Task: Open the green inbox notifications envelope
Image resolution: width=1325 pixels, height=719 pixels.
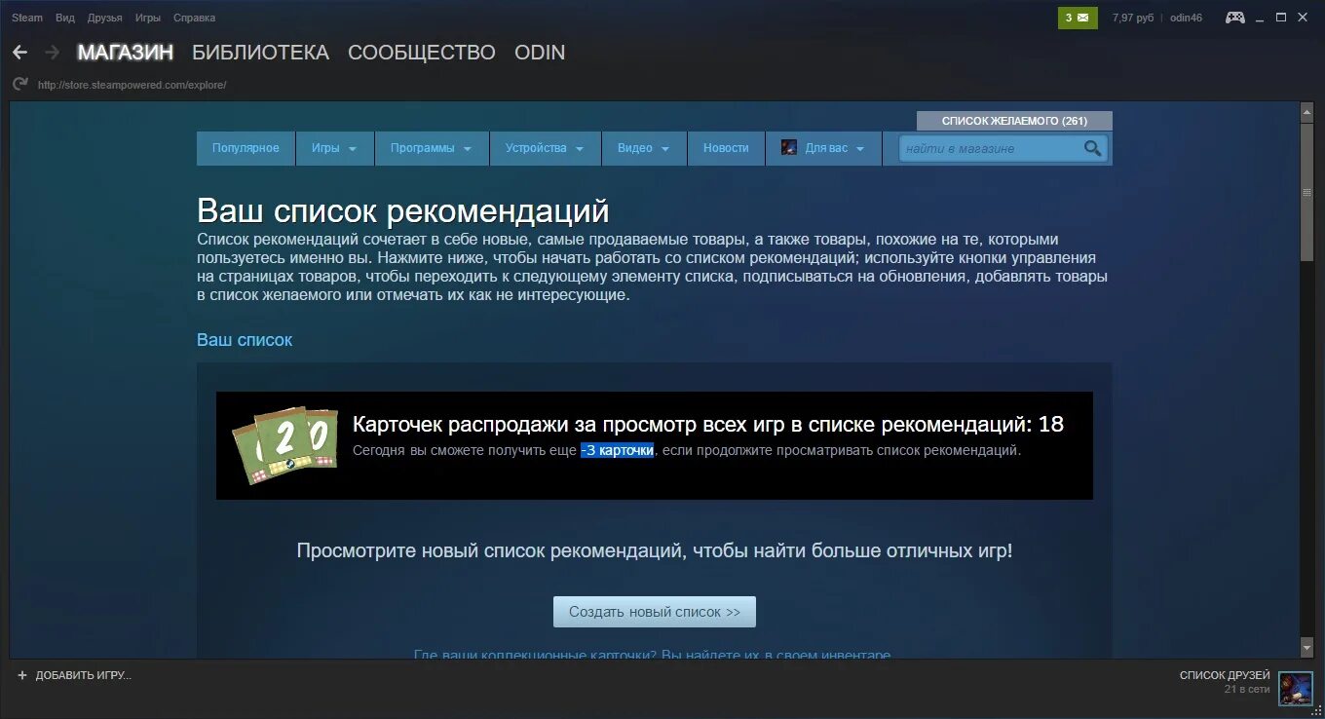Action: coord(1078,18)
